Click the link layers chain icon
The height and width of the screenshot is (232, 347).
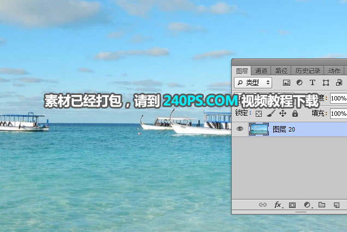[x=262, y=205]
